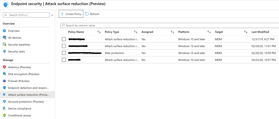Click the Endpoint detection and response icon
Viewport: 279px width, 119px height.
tap(4, 88)
